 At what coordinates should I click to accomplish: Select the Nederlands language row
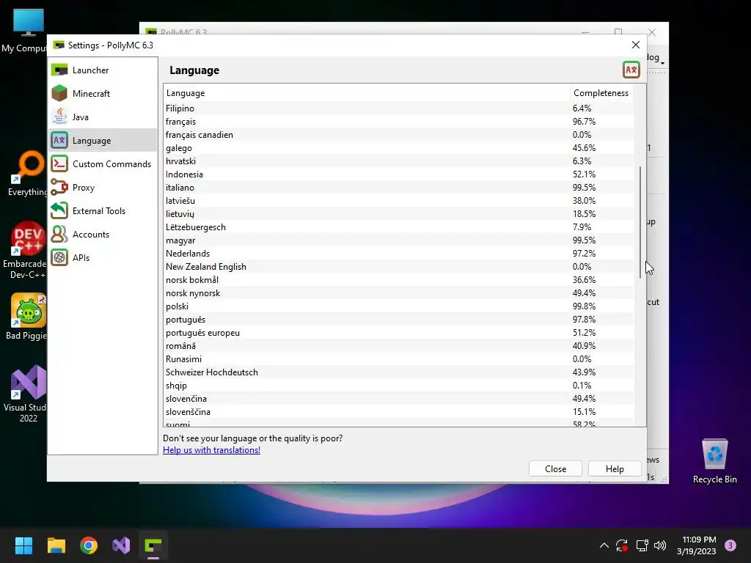tap(399, 253)
